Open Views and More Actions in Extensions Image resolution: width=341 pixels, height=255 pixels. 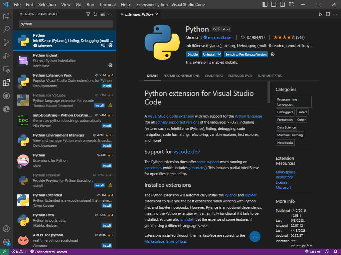click(x=110, y=14)
